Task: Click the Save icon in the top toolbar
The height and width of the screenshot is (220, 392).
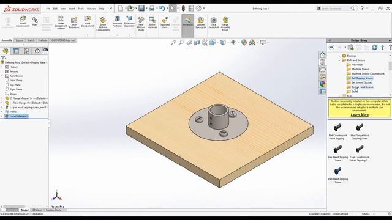Action: click(141, 9)
